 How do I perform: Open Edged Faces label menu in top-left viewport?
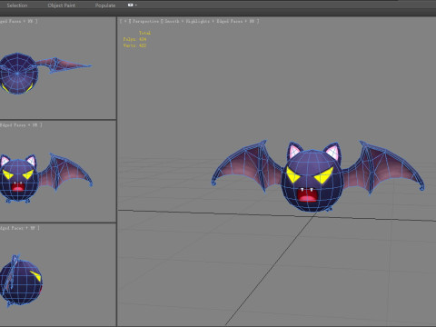(18, 21)
